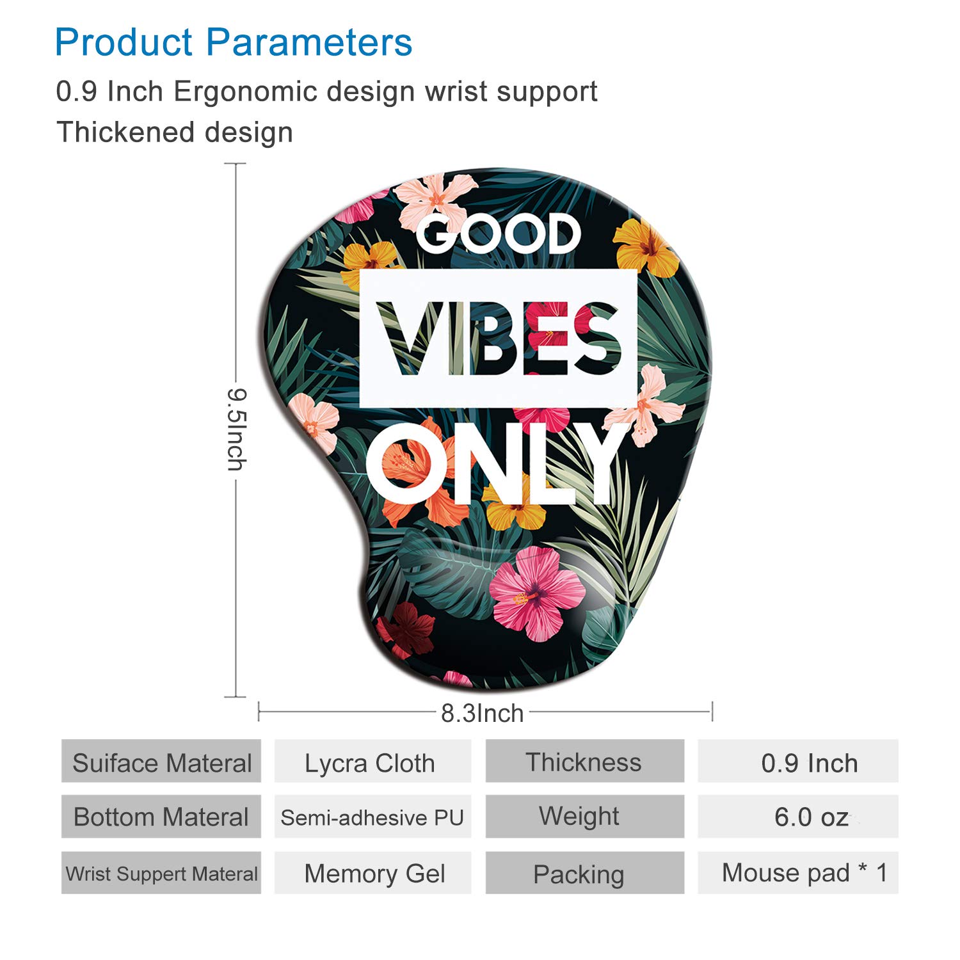This screenshot has height=960, width=960.
Task: Click the GOOD text on mouse pad
Action: [x=498, y=233]
